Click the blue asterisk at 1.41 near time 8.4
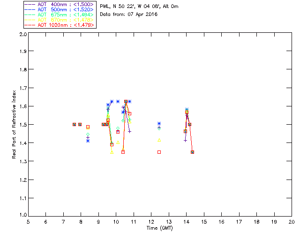 pyautogui.click(x=88, y=141)
